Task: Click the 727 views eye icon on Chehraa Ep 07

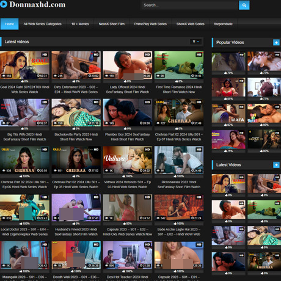Action: pos(158,123)
